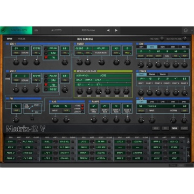Click the Fine Tune knob
Viewport: 194px width, 194px height.
point(162,39)
